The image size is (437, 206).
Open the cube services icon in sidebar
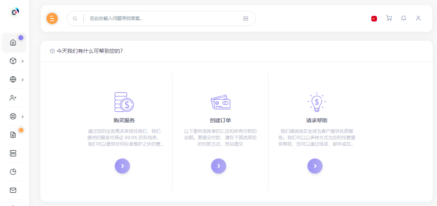coord(13,61)
